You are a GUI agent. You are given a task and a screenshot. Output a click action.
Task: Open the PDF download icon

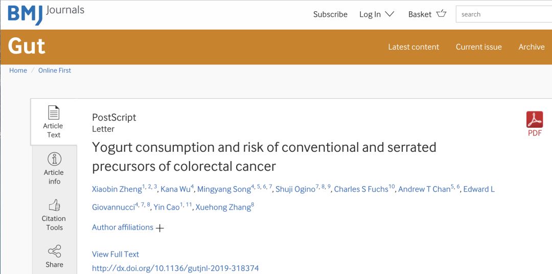(x=535, y=120)
